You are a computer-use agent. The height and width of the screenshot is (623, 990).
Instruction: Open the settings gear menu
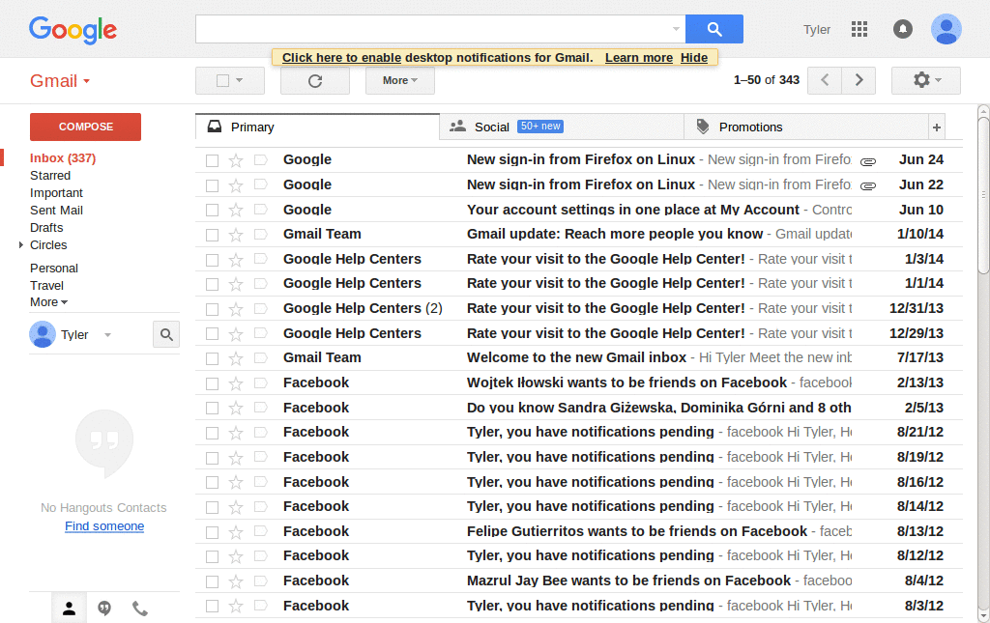tap(926, 80)
